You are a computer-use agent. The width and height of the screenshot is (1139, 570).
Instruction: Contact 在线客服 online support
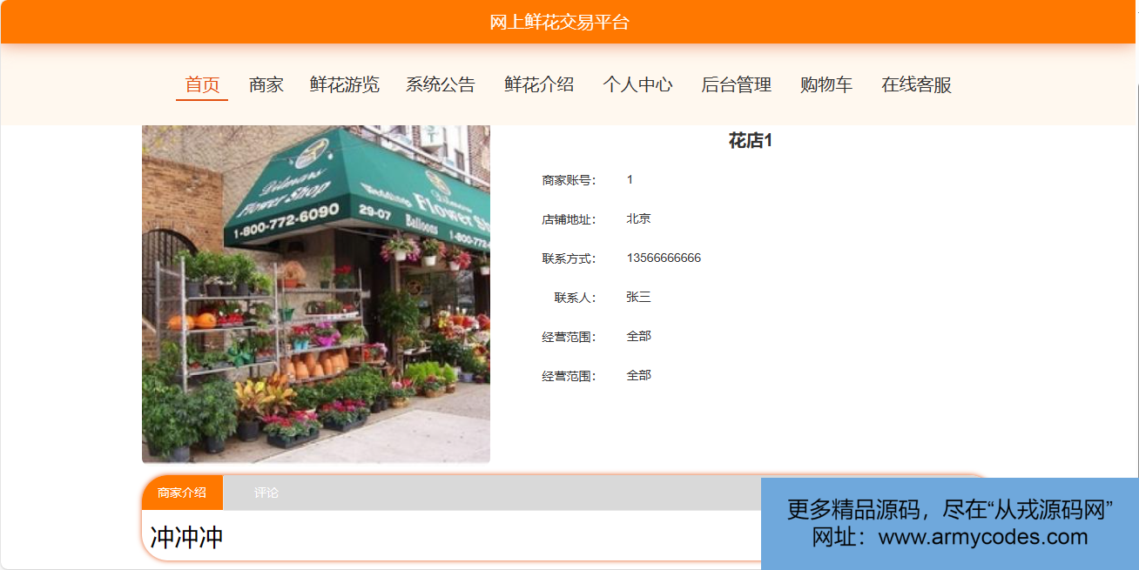pyautogui.click(x=916, y=85)
